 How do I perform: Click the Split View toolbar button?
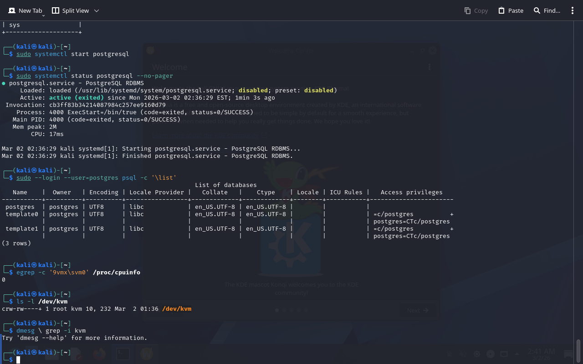coord(71,10)
